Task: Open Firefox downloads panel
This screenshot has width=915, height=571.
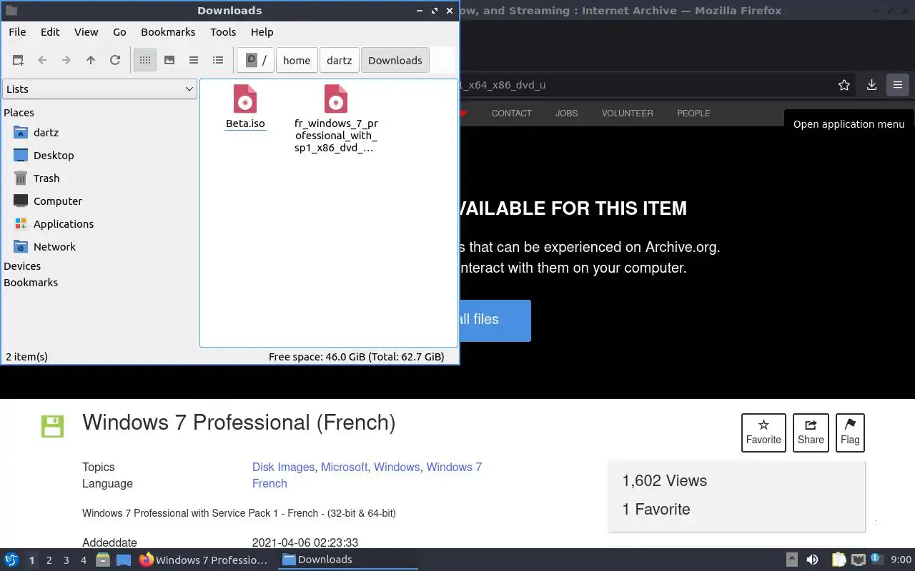Action: click(871, 85)
